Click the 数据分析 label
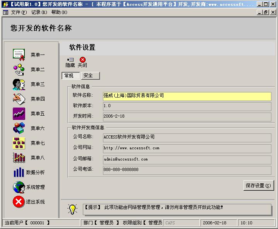Screen dimensions: 278x229 35,172
